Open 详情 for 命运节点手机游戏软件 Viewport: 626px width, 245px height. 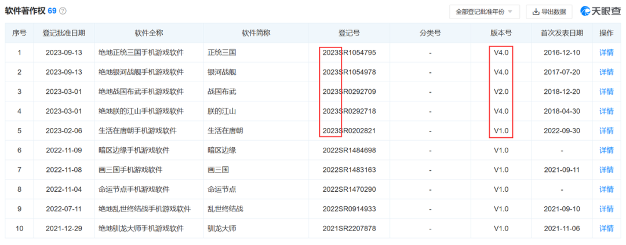606,189
